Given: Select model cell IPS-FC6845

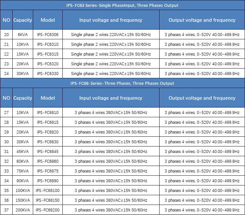Looking at the screenshot, I should click(x=48, y=151).
